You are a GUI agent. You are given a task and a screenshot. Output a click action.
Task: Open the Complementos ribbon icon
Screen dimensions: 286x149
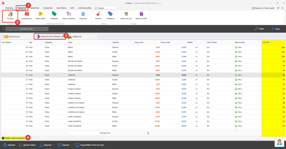point(27,14)
